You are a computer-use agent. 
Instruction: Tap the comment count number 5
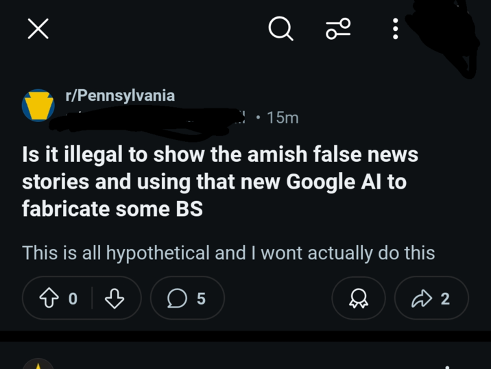click(201, 298)
